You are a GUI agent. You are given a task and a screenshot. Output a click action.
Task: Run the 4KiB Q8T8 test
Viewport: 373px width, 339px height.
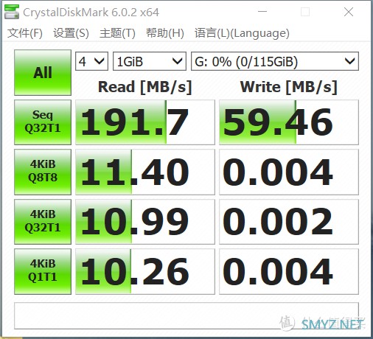[x=43, y=172]
